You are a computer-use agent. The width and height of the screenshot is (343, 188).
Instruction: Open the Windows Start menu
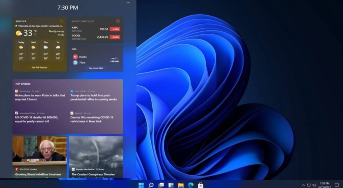(141, 185)
